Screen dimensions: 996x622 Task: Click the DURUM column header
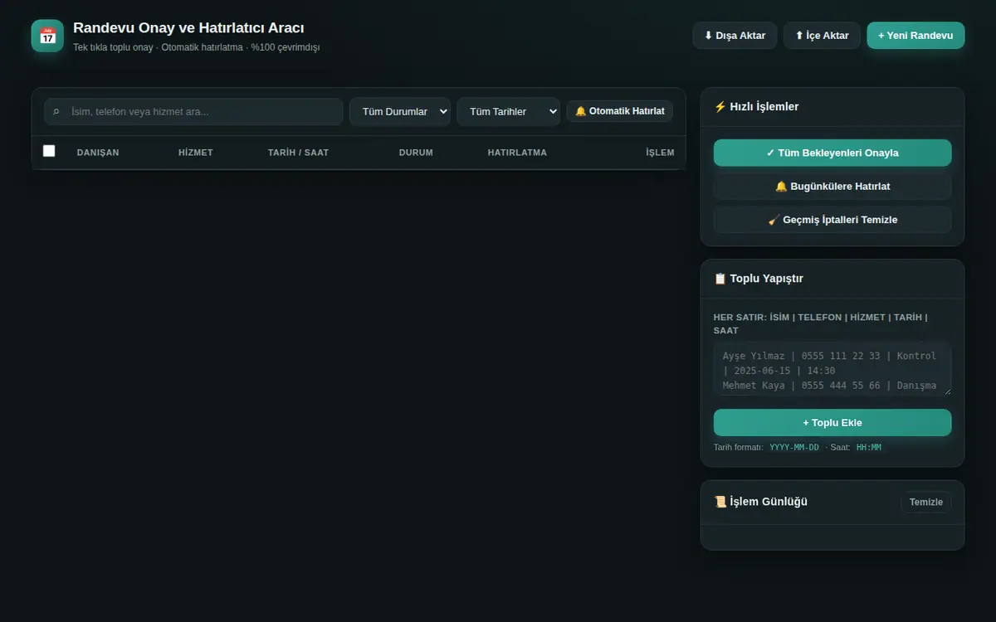tap(416, 153)
